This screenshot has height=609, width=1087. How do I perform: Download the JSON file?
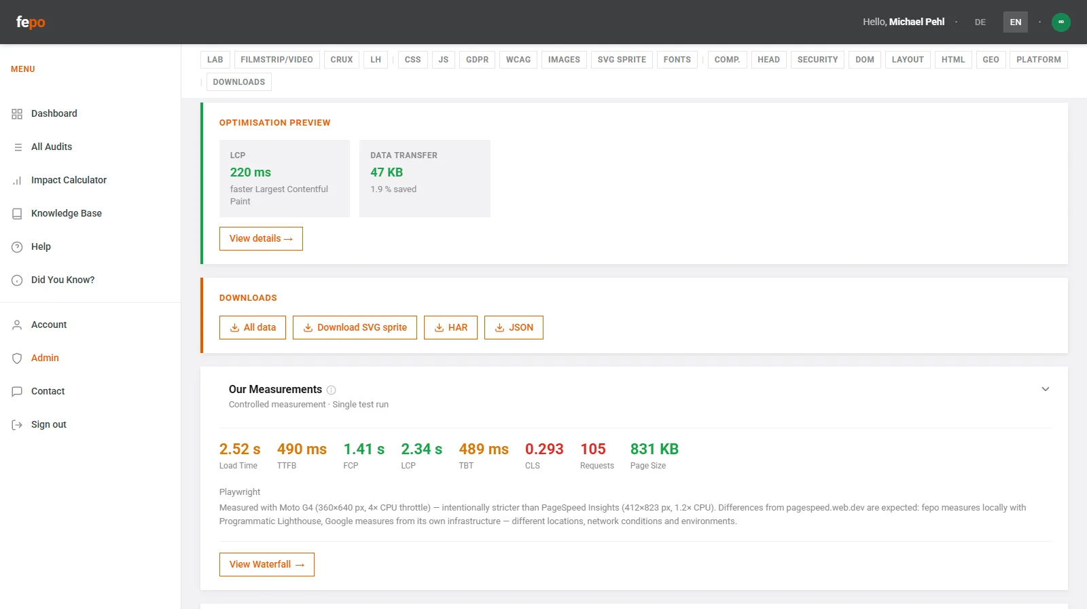[514, 328]
